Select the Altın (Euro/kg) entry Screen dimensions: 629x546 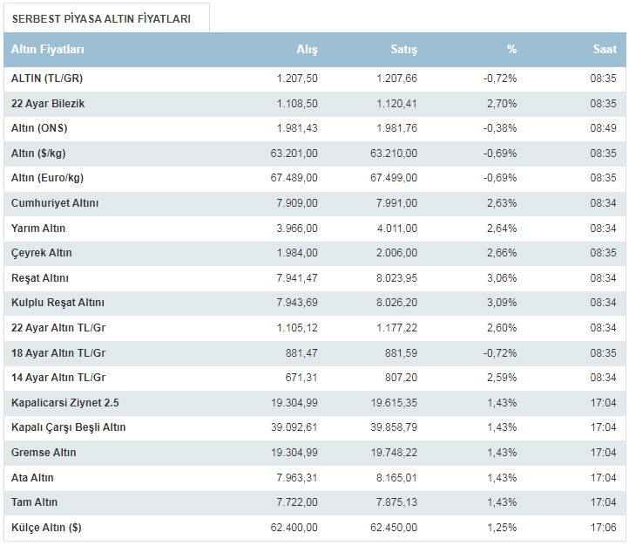point(47,178)
